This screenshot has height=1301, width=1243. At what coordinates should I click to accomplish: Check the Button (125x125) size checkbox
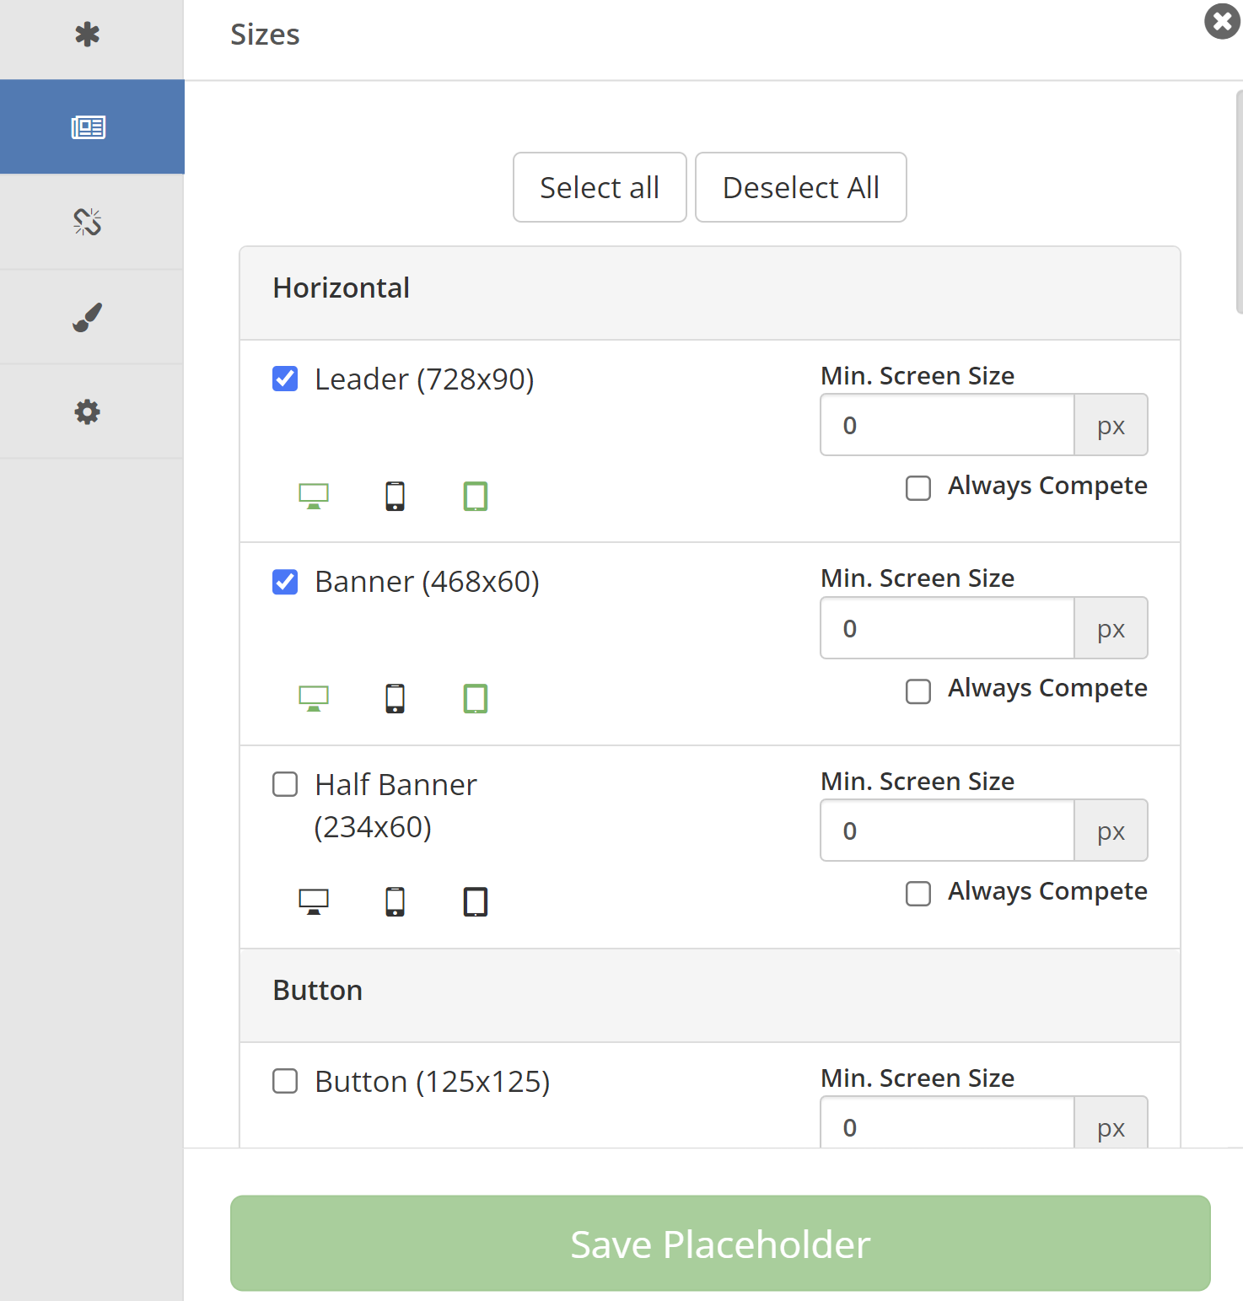tap(285, 1081)
